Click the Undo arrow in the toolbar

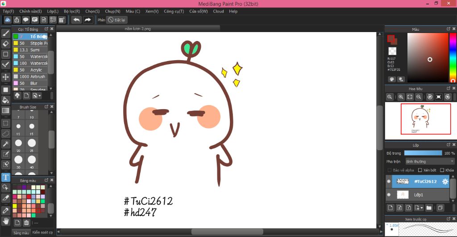[76, 20]
